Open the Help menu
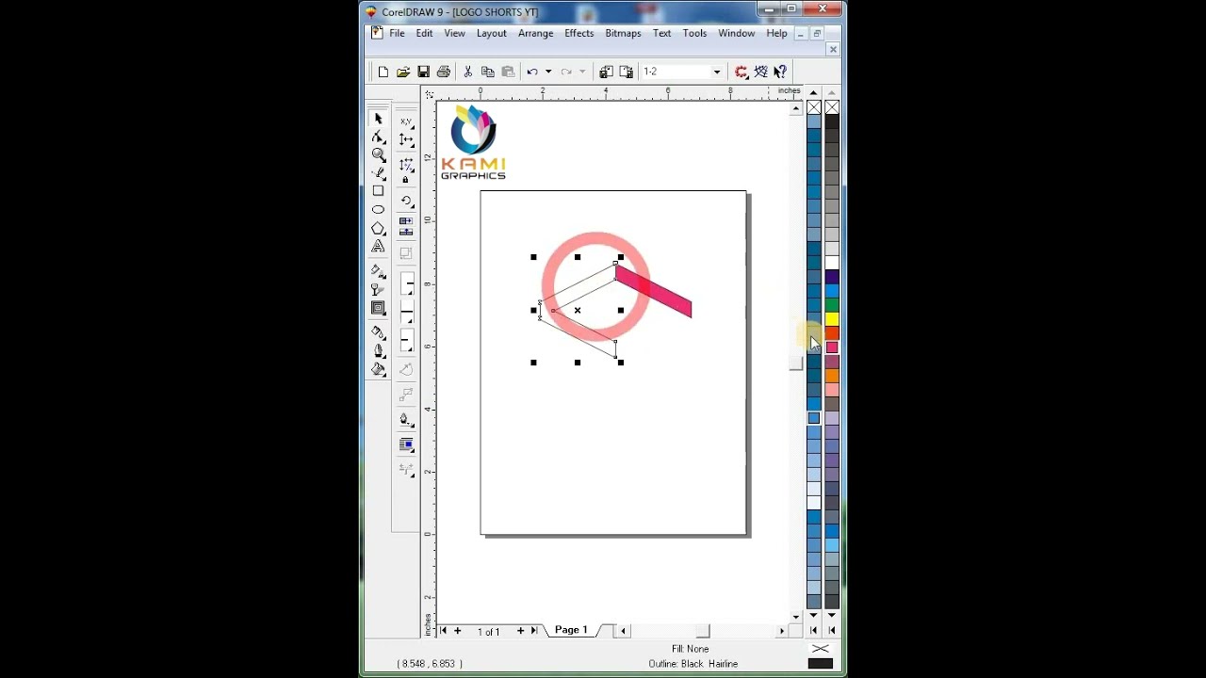 (776, 33)
